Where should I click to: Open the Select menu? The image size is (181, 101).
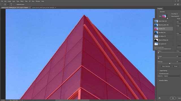coord(22,1)
